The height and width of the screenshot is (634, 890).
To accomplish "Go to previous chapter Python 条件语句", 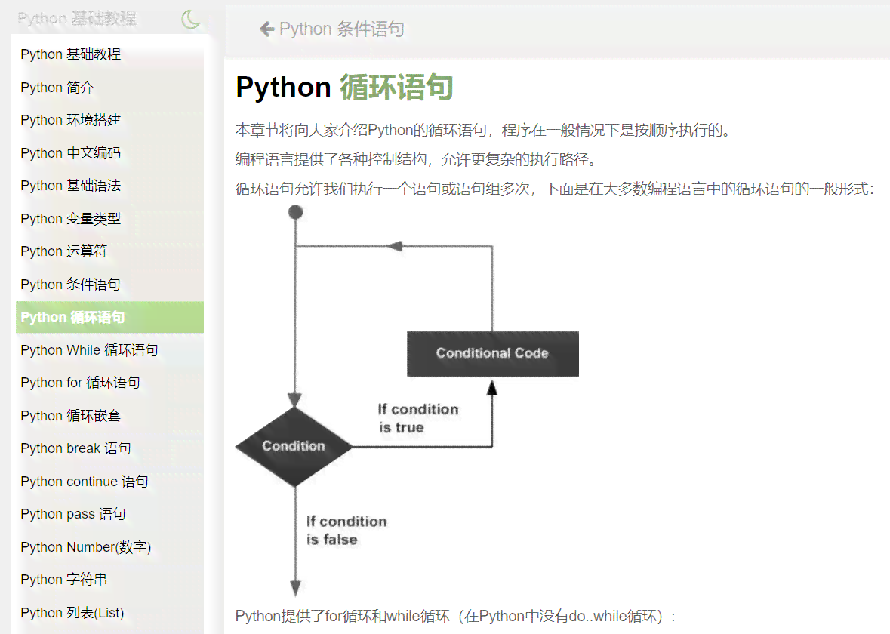I will 341,29.
